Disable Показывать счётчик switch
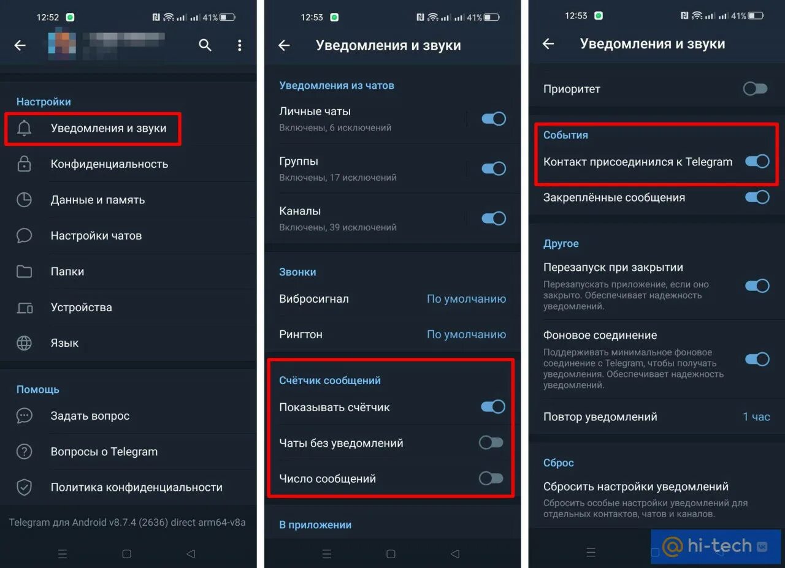This screenshot has height=568, width=785. 494,407
